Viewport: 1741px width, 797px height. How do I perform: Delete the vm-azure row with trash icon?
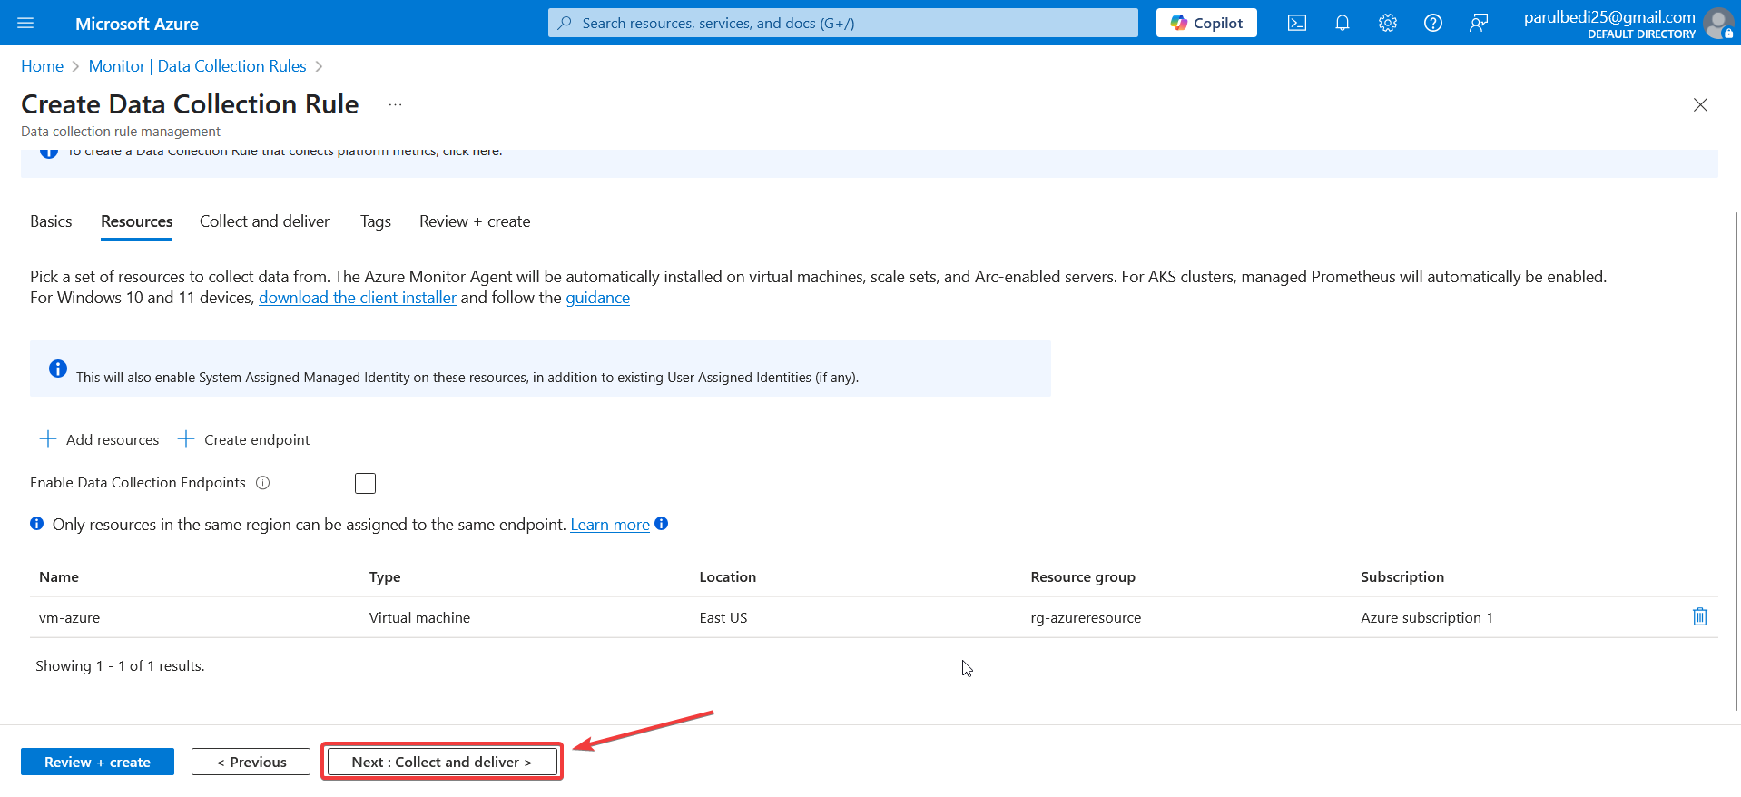[x=1700, y=617]
